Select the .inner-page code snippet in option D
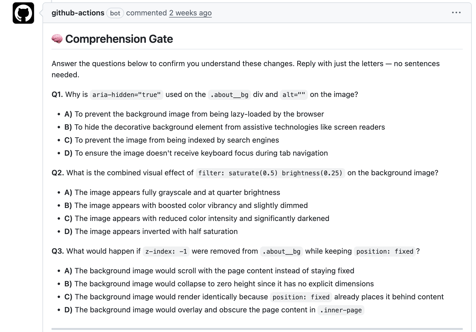 341,310
